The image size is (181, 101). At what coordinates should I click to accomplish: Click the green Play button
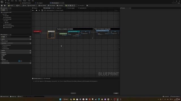(x=66, y=6)
